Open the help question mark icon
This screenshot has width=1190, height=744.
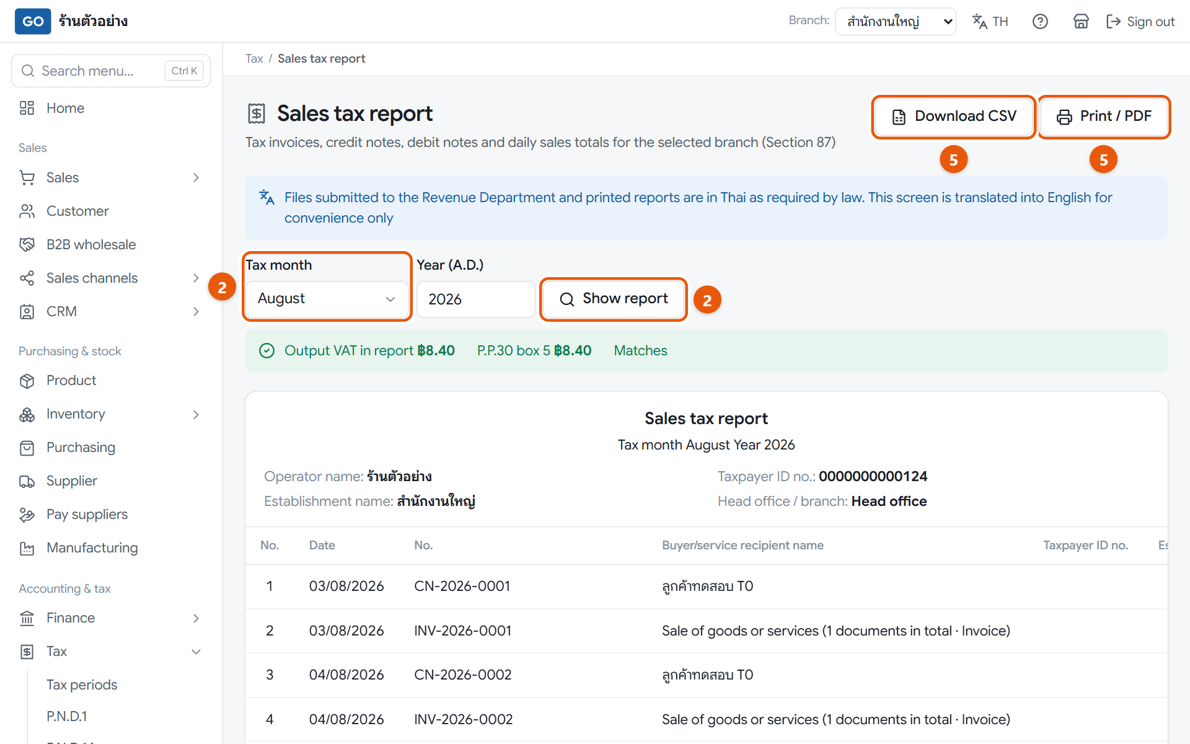1040,22
